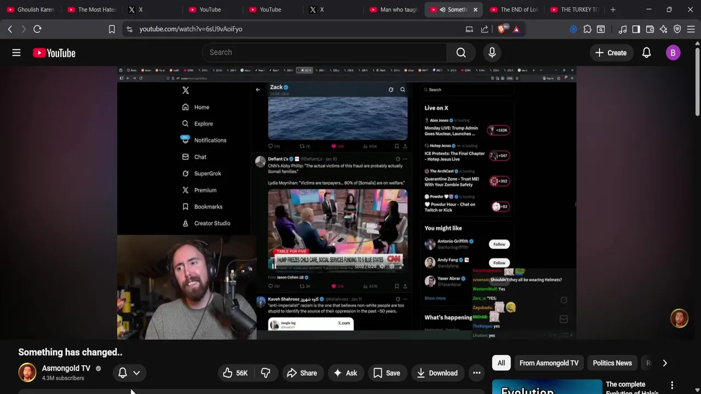The width and height of the screenshot is (701, 394).
Task: Click the blue circular extension icon
Action: coord(573,29)
